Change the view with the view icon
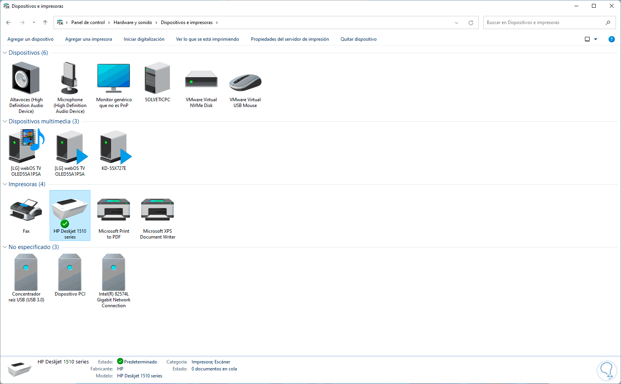The height and width of the screenshot is (384, 621). pyautogui.click(x=587, y=39)
